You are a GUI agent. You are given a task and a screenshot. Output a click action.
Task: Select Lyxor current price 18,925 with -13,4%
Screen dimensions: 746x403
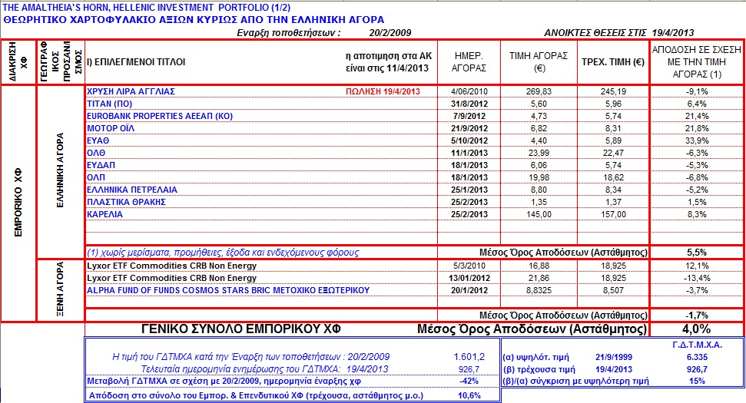tap(613, 278)
